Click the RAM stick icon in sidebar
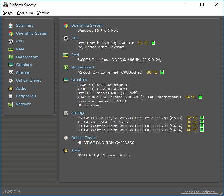The width and height of the screenshot is (224, 196). coord(11,49)
